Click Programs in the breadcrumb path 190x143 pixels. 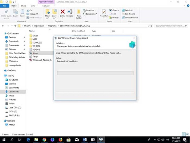[52, 26]
